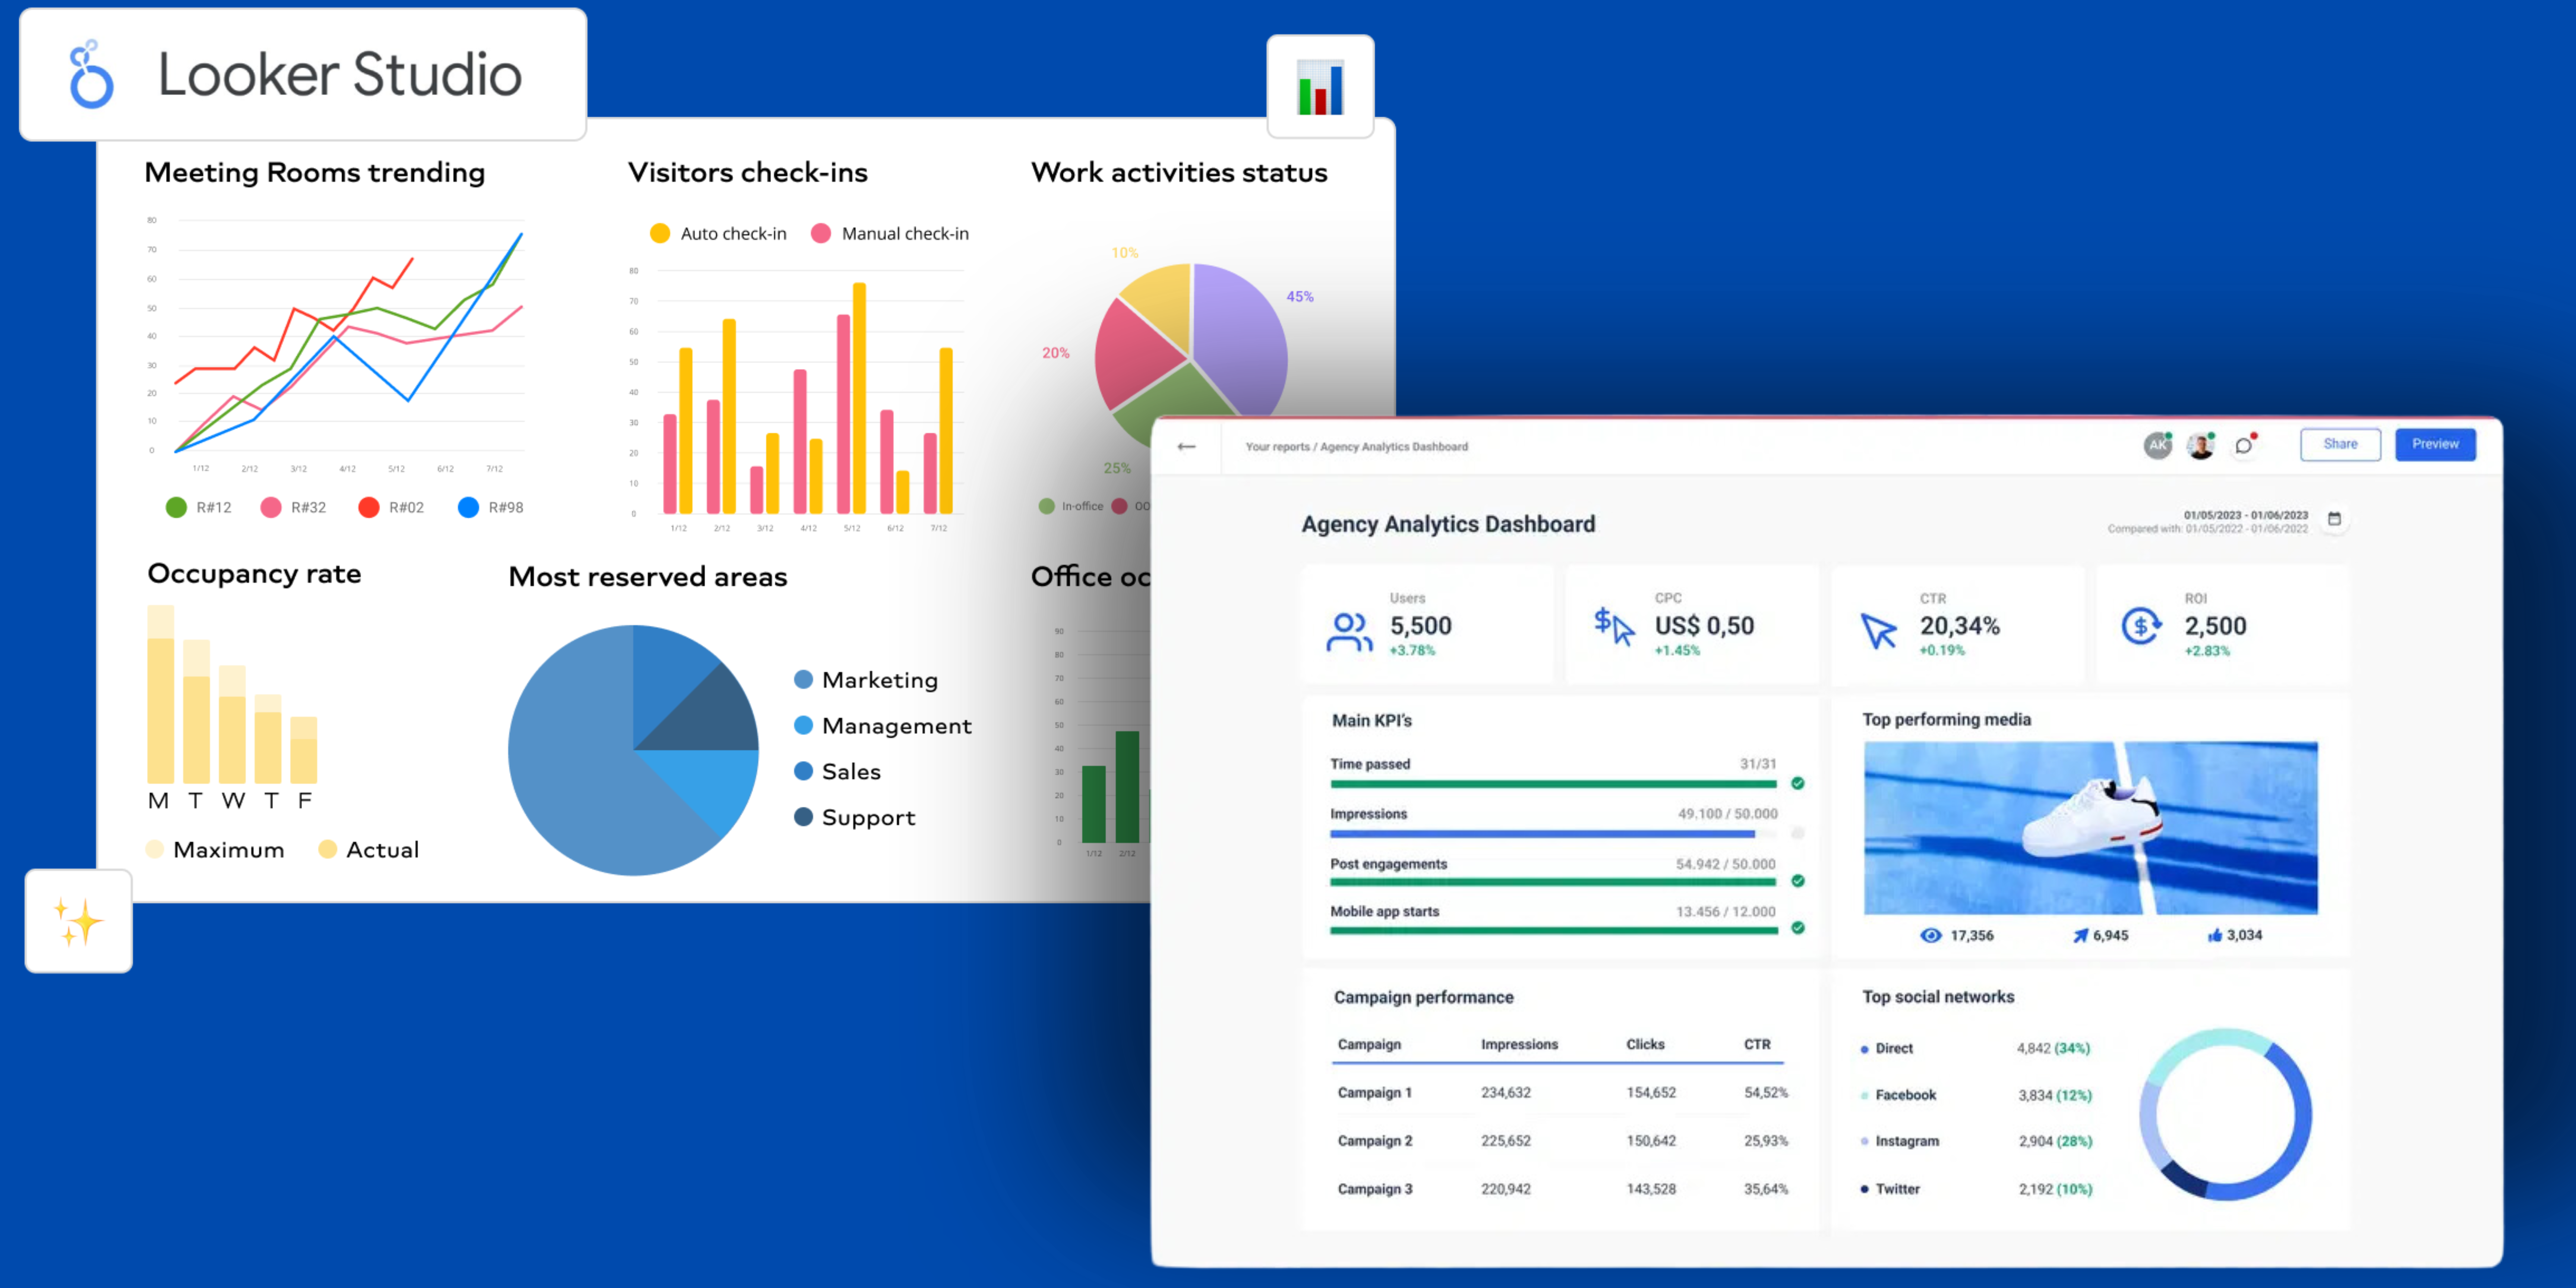Click the Meeting Rooms trending heading
The image size is (2576, 1288).
pyautogui.click(x=314, y=172)
